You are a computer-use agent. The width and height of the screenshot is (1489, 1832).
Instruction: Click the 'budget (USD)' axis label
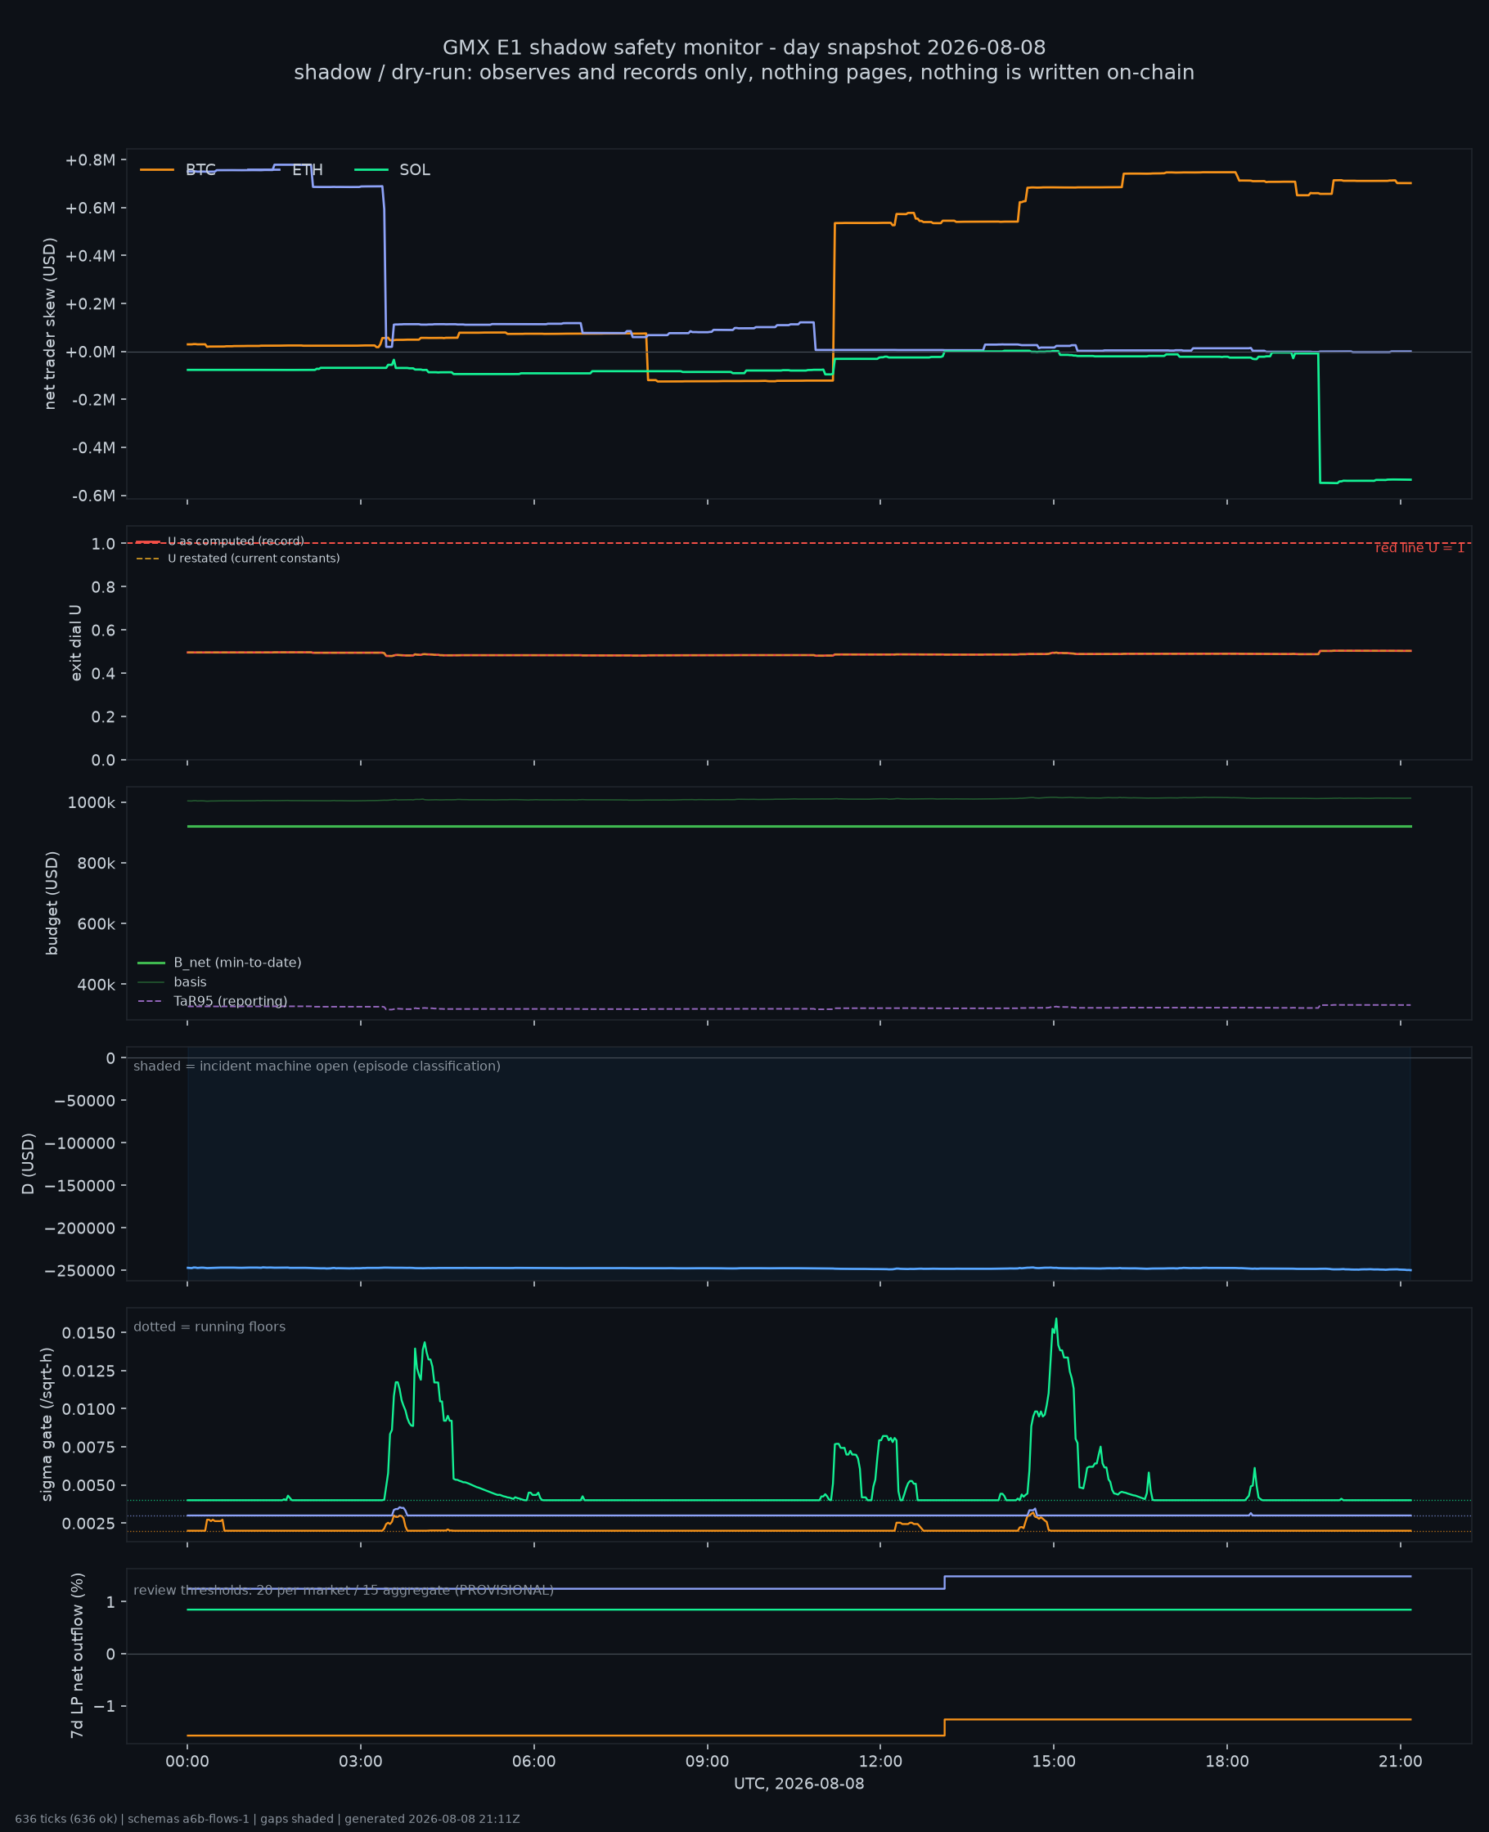[52, 903]
